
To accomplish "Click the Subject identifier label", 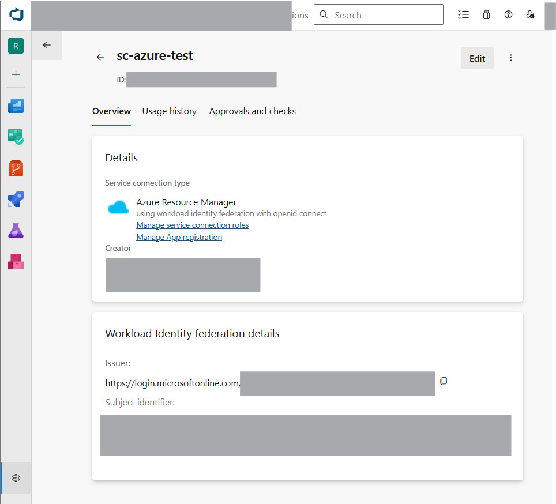I will [x=140, y=403].
